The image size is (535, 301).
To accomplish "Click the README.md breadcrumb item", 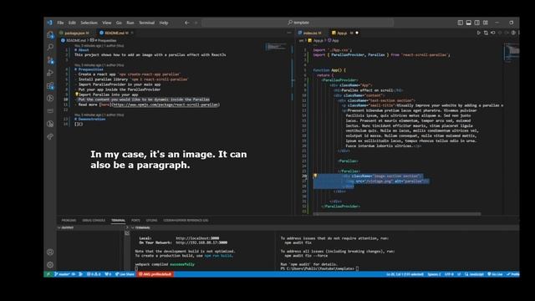I will pos(74,40).
